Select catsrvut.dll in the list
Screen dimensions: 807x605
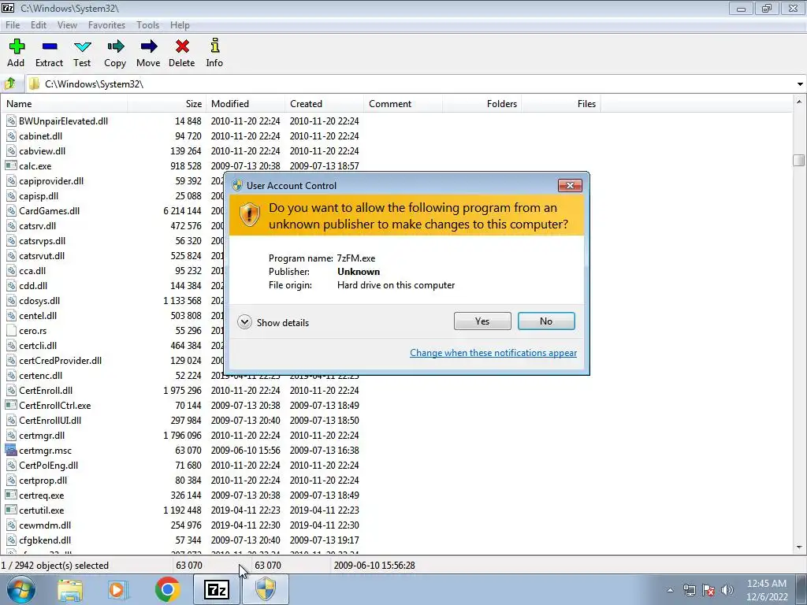coord(42,255)
